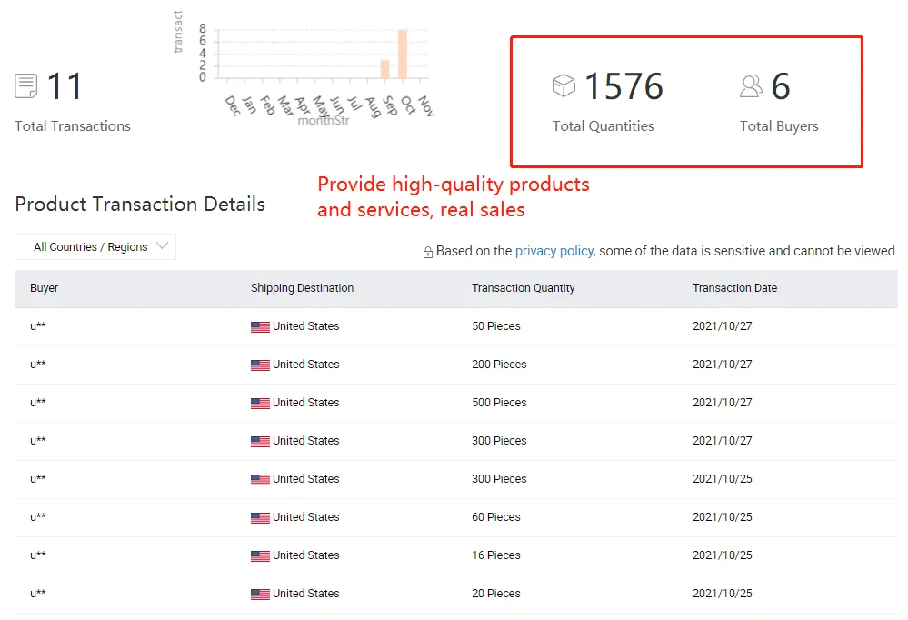The height and width of the screenshot is (620, 908).
Task: Click the US flag beside 60 Pieces
Action: (260, 518)
